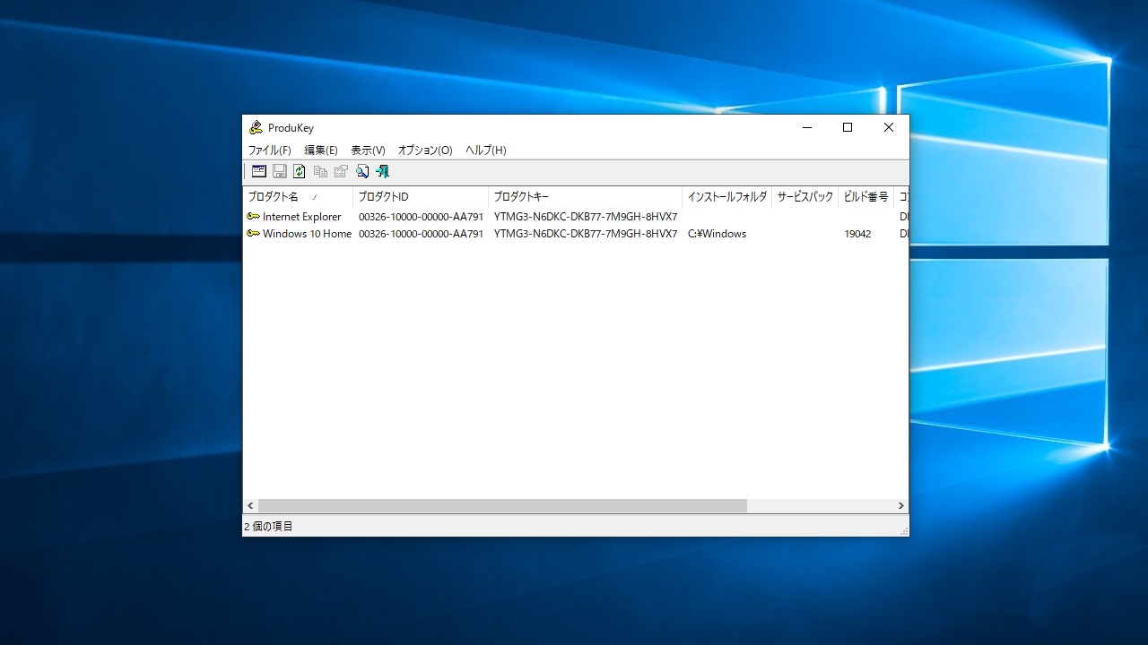
Task: Click the product ID in Windows 10 Home row
Action: click(421, 234)
